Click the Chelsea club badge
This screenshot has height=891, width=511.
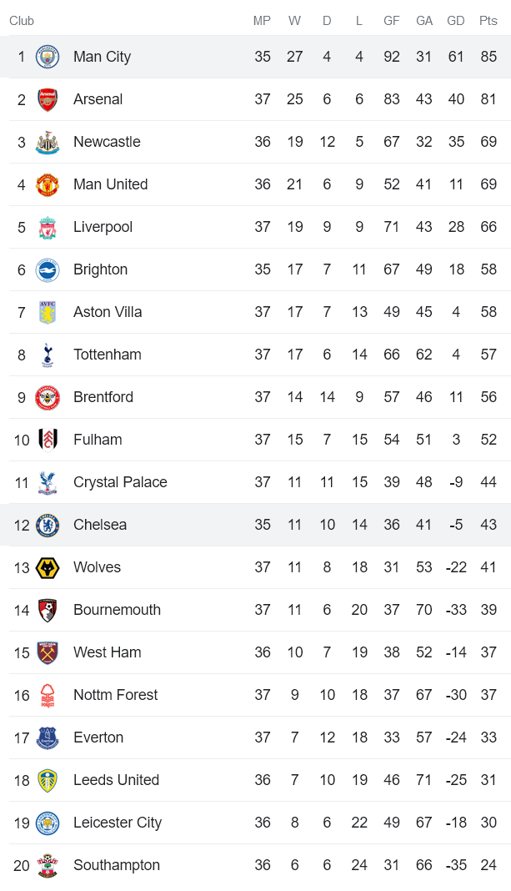pyautogui.click(x=48, y=524)
